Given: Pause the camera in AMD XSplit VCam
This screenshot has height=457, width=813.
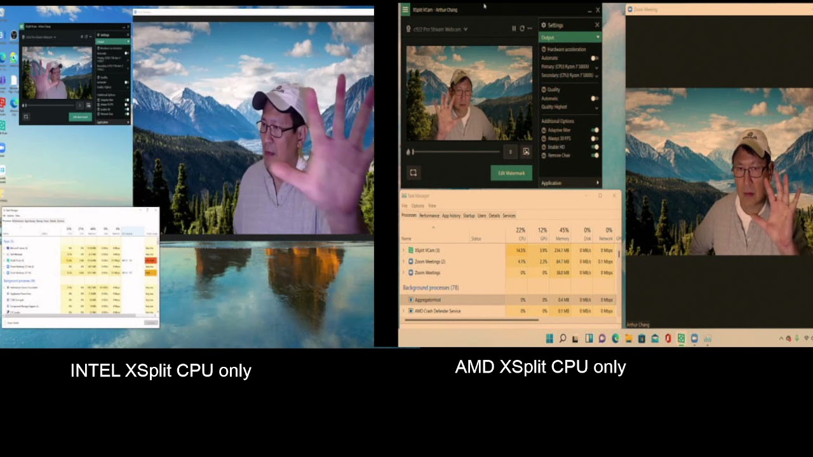Looking at the screenshot, I should click(x=514, y=29).
